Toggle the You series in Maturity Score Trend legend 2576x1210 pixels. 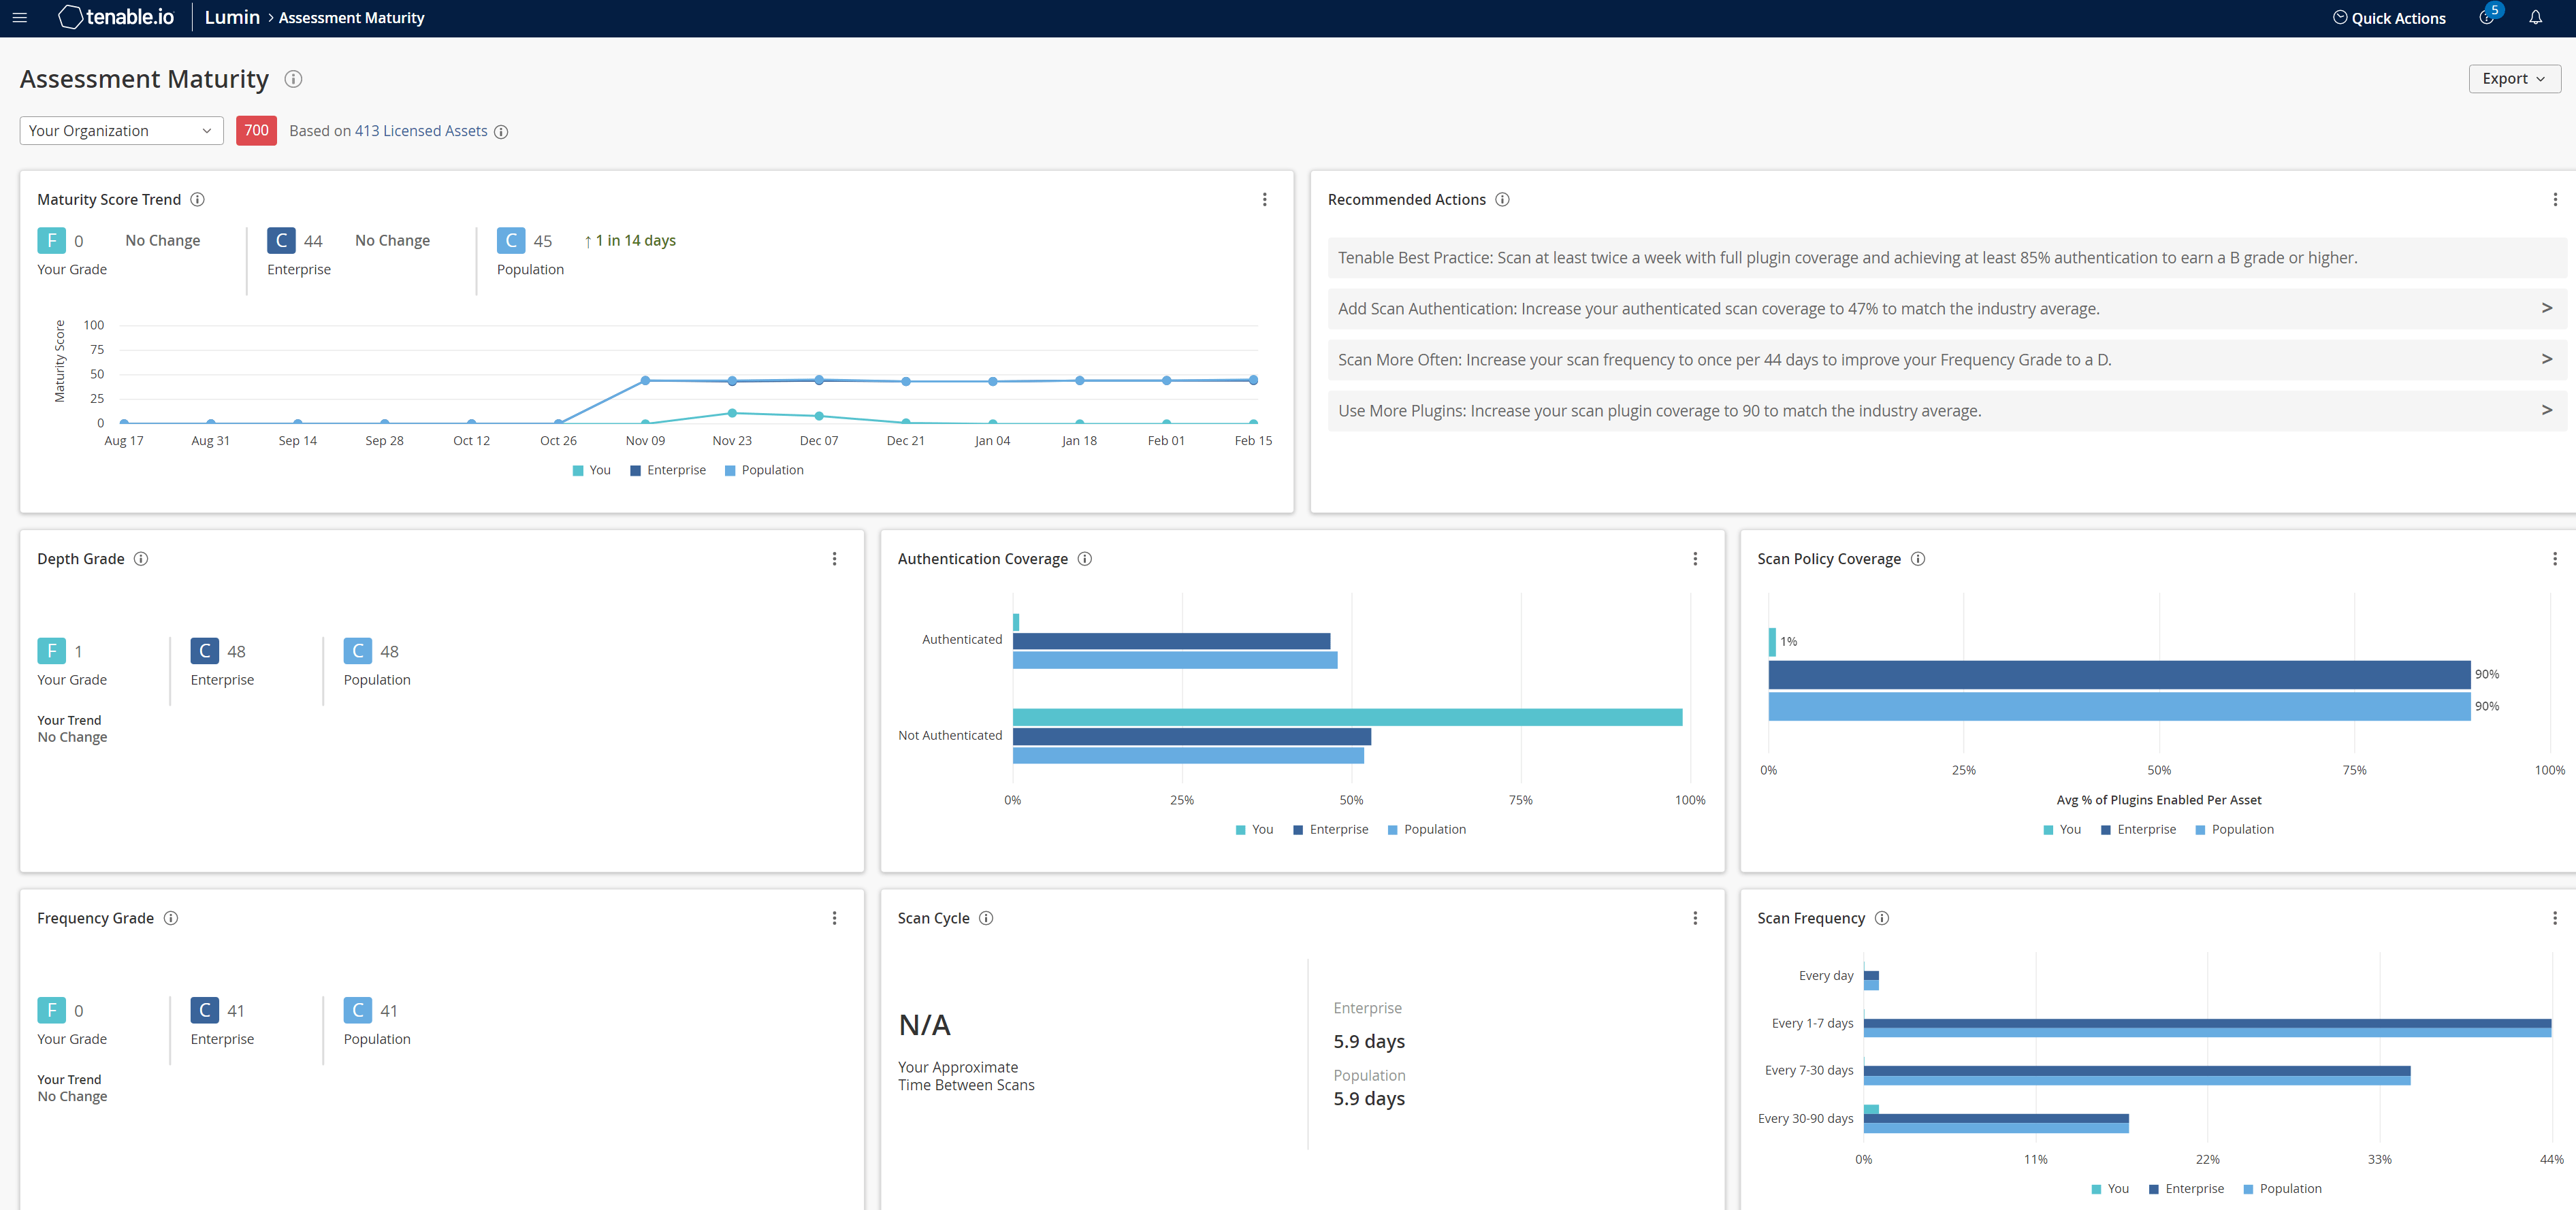591,470
